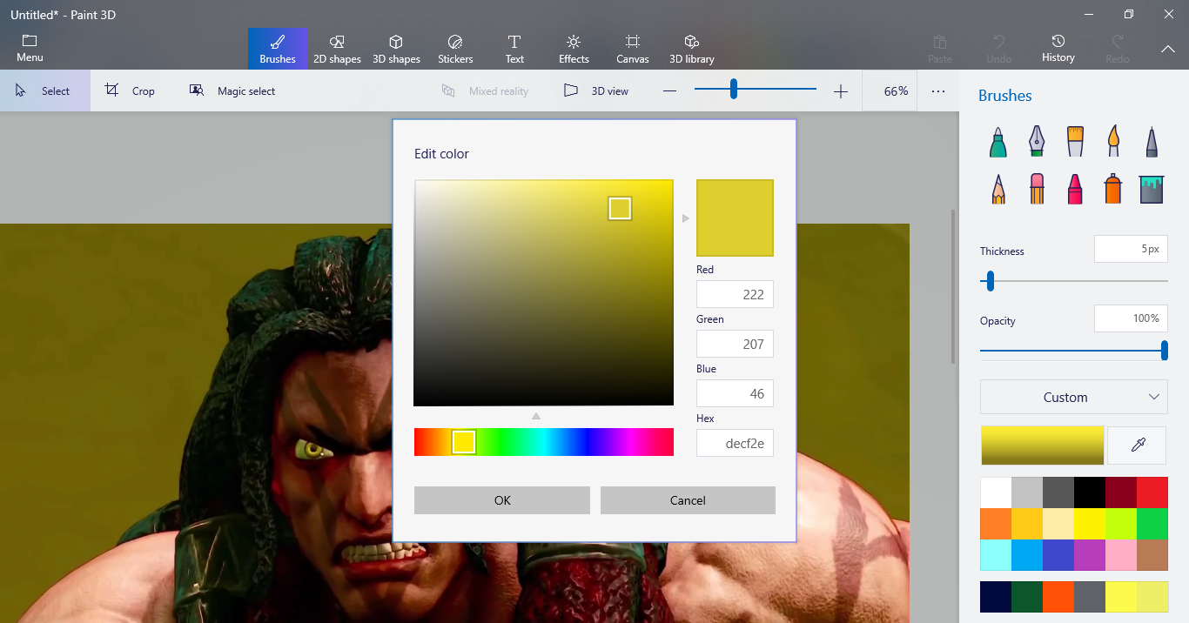Screen dimensions: 1189x623
Task: Open the three-dots more options menu
Action: tap(937, 91)
